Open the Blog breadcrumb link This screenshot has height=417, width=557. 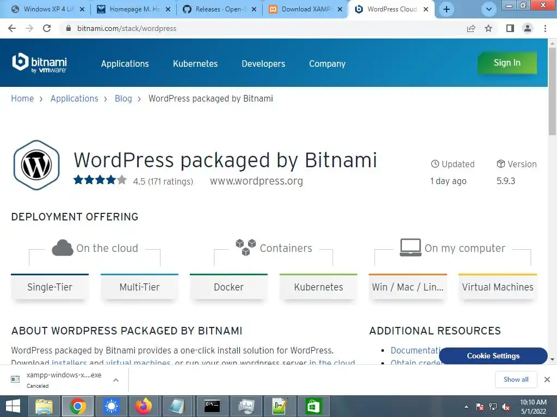pyautogui.click(x=123, y=99)
